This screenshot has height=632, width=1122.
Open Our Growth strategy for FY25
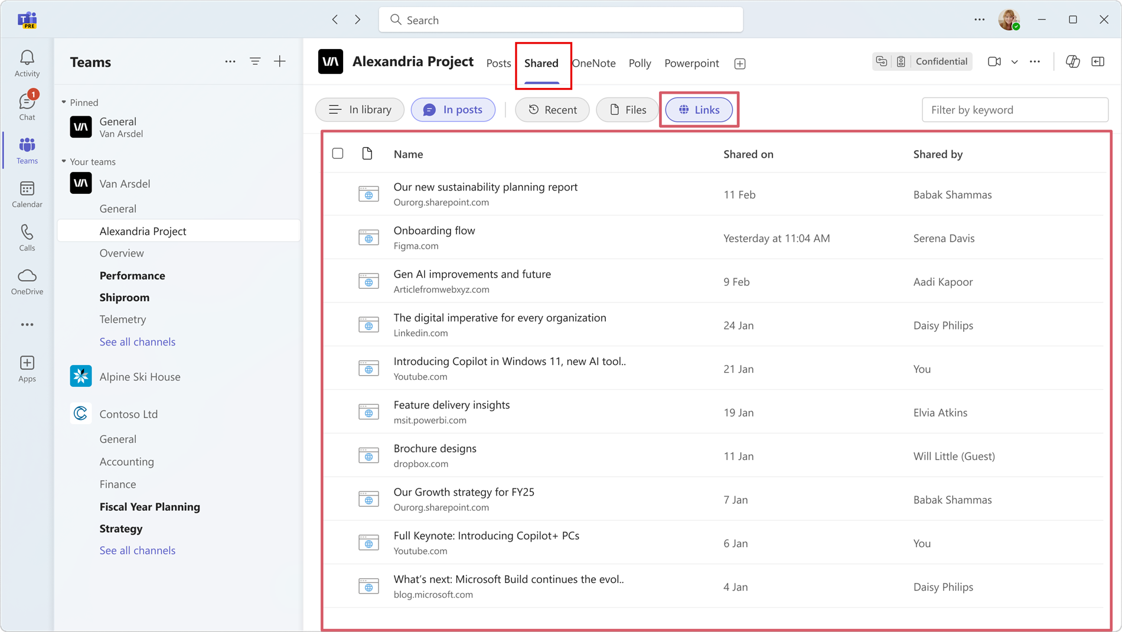tap(464, 492)
